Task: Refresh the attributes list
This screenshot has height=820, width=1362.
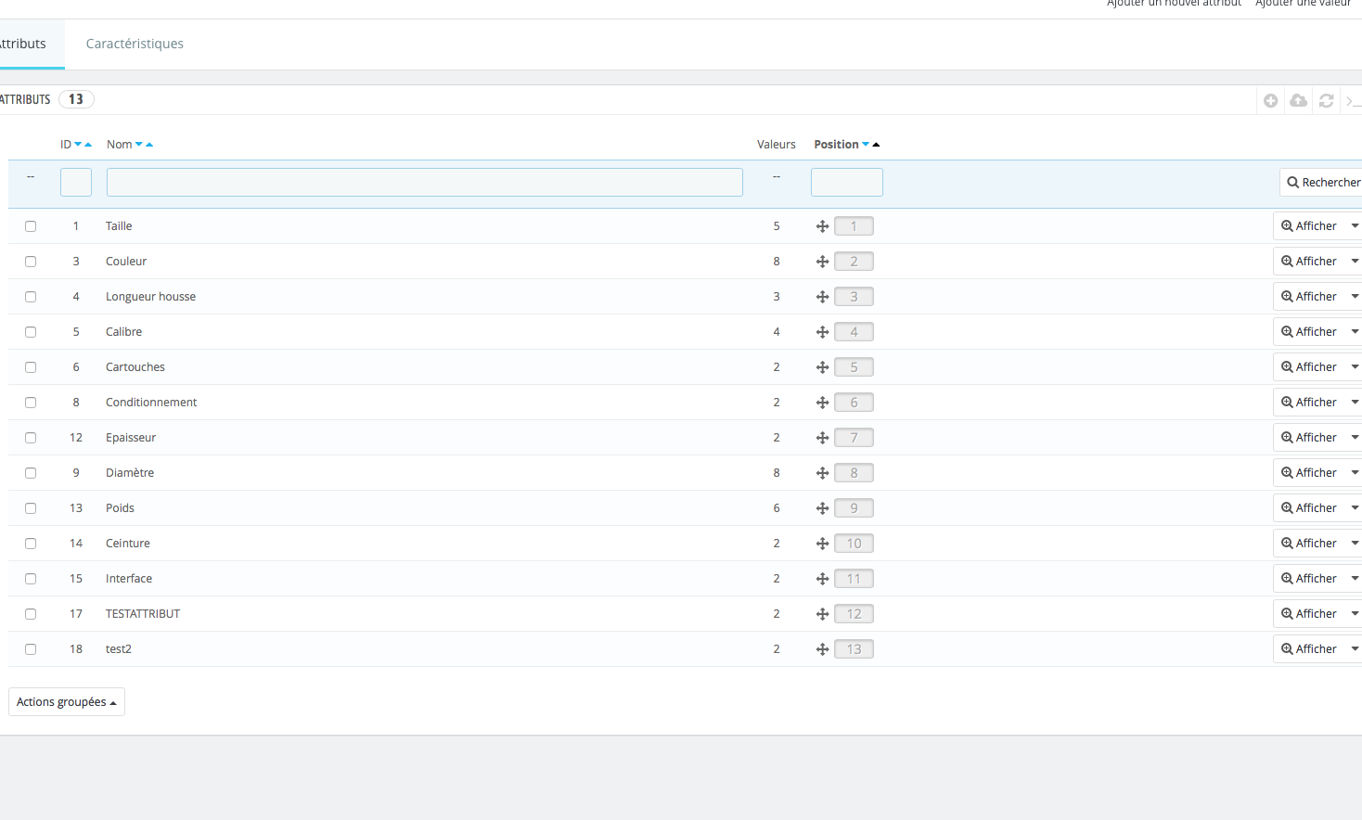Action: coord(1326,100)
